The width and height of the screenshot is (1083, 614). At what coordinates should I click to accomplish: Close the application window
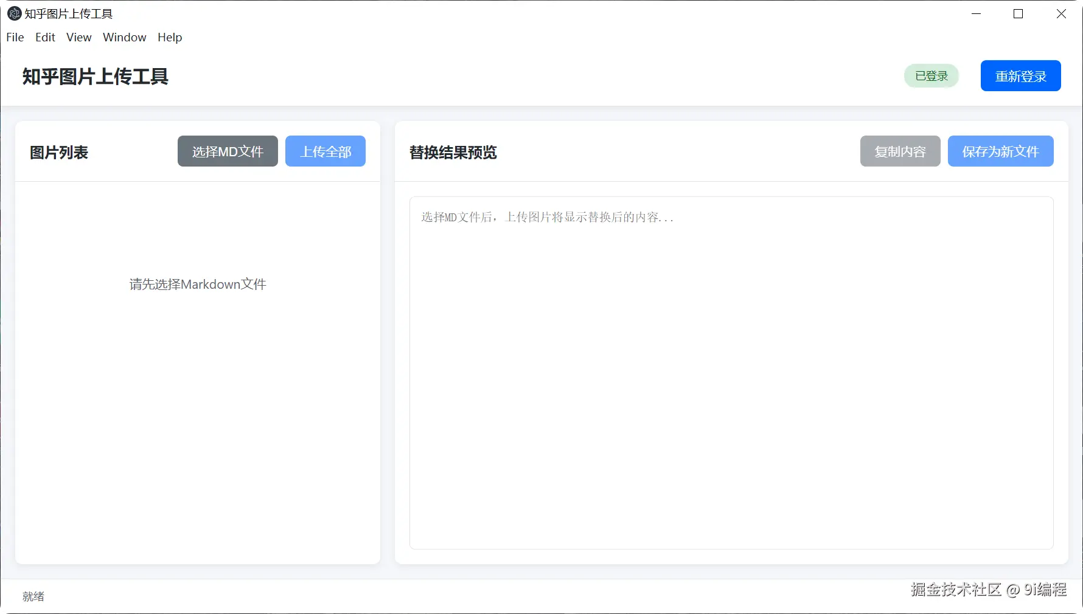pyautogui.click(x=1061, y=13)
